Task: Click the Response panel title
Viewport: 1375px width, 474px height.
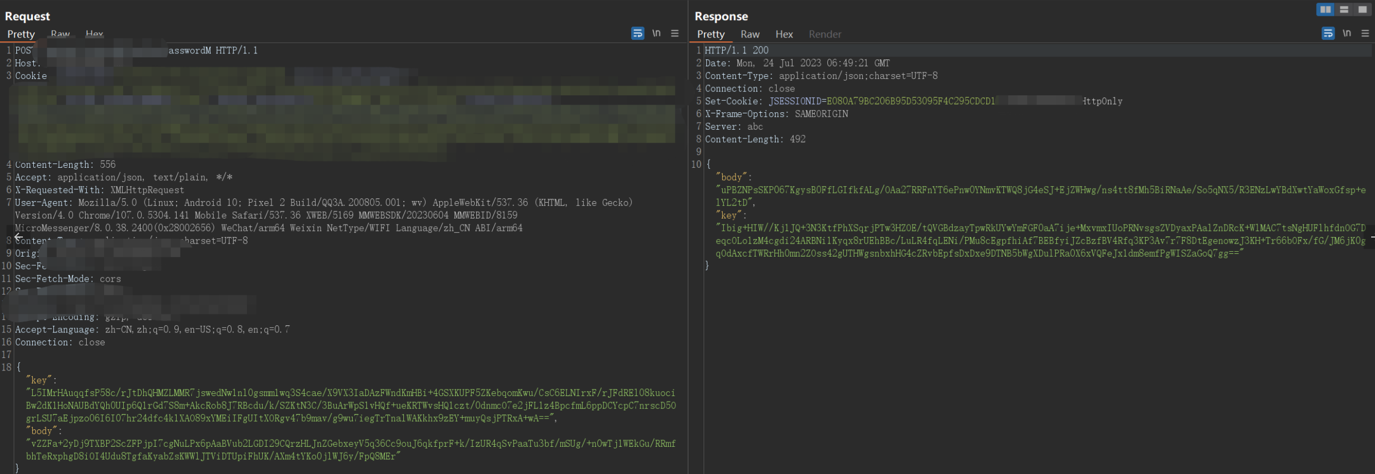Action: [x=721, y=16]
